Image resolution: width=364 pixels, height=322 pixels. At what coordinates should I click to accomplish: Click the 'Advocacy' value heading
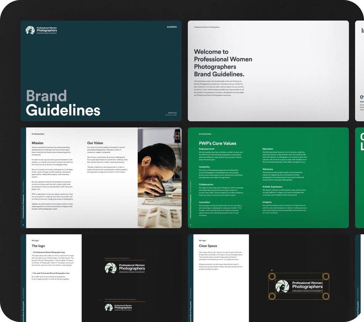coord(268,169)
